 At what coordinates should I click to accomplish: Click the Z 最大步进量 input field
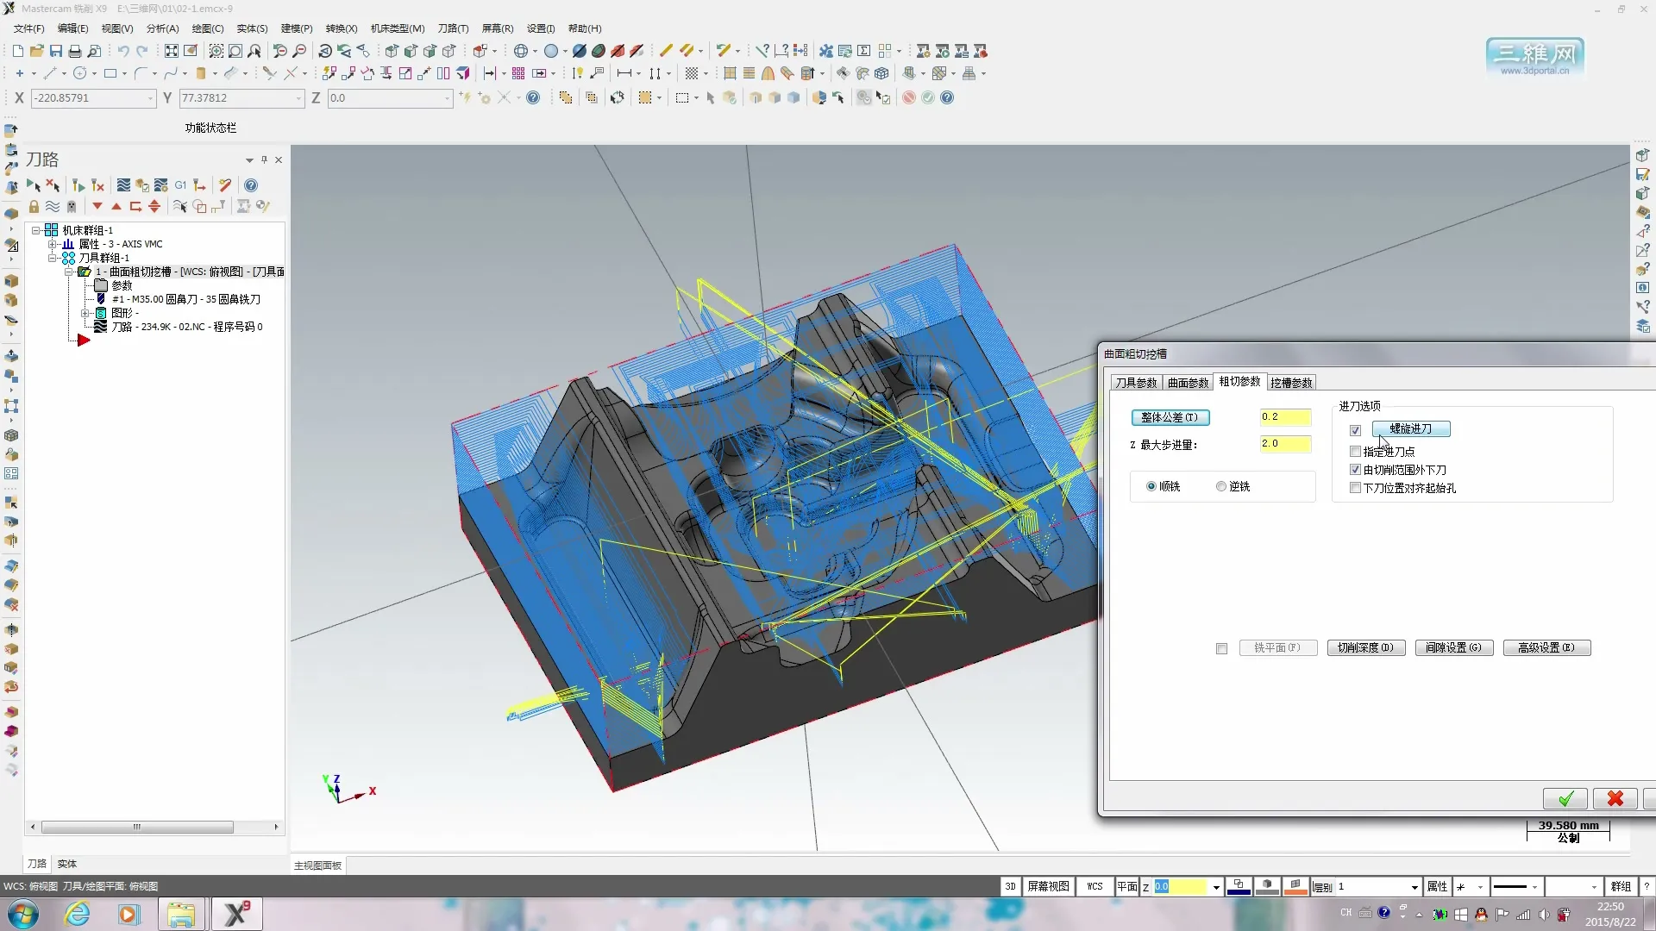1285,444
